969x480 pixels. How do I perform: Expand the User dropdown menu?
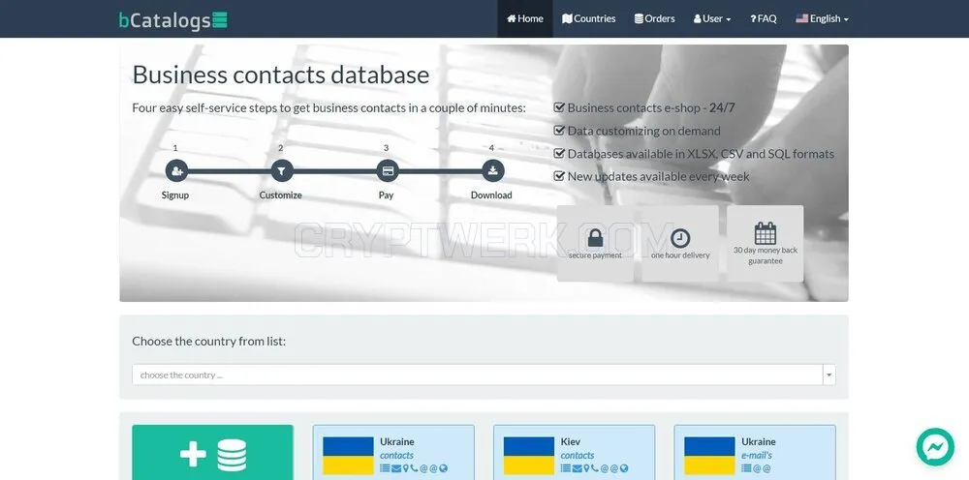click(x=712, y=18)
